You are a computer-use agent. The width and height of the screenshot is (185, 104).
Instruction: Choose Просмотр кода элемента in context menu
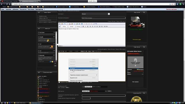pyautogui.click(x=83, y=81)
